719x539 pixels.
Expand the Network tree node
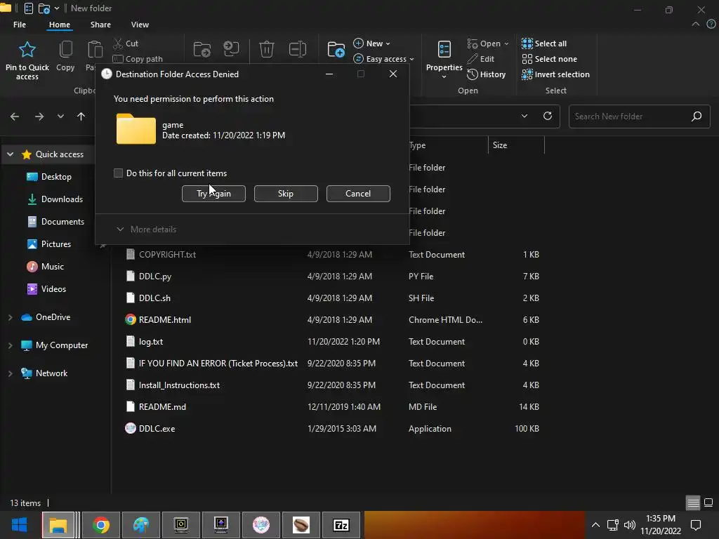pos(10,373)
